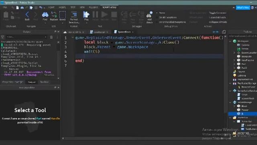Screen dimensions: 257x145
Task: Collapse code fold arrow on line 1
Action: (x=72, y=37)
